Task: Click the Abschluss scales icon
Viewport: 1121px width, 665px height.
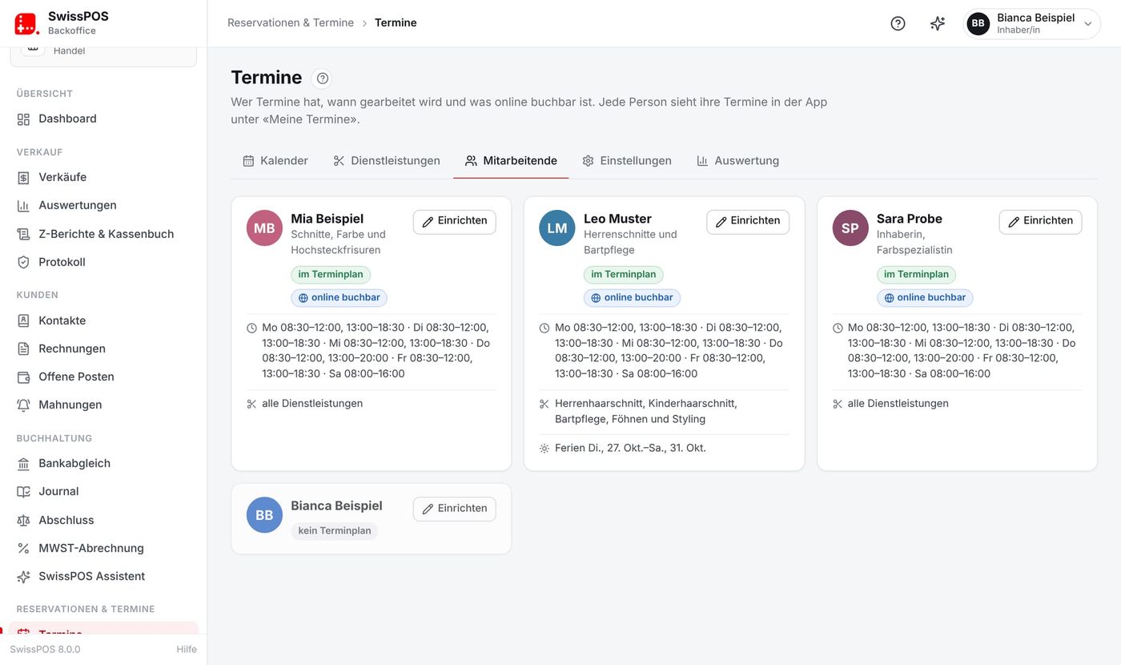Action: [23, 520]
